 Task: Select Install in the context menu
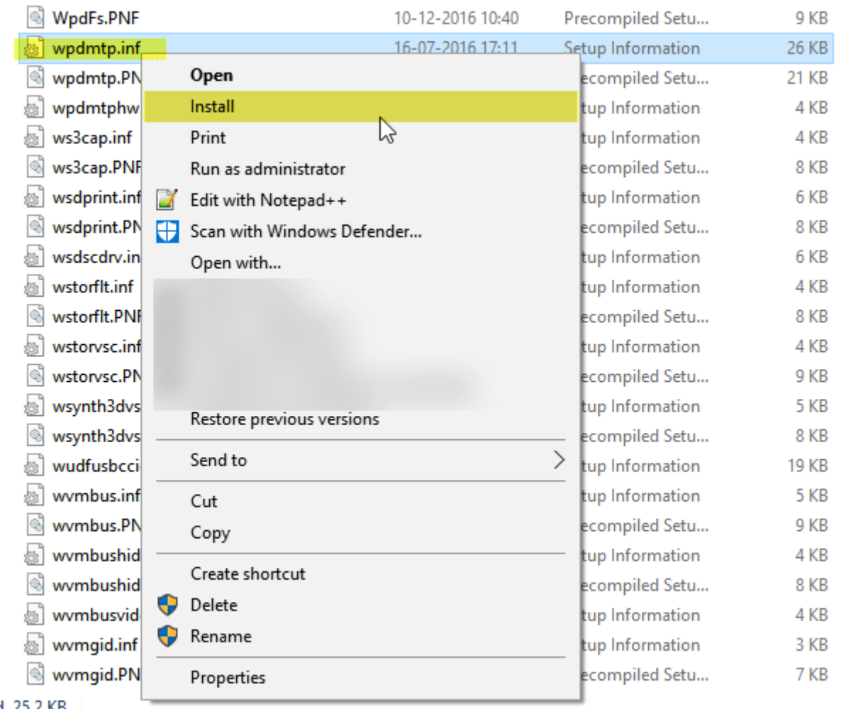click(x=361, y=106)
